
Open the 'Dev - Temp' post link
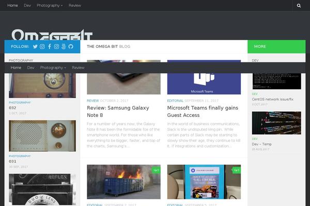[261, 144]
